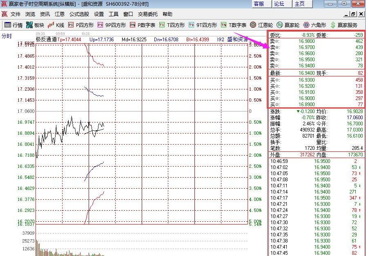Open the P四方形 tool
This screenshot has width=366, height=256.
coord(81,25)
